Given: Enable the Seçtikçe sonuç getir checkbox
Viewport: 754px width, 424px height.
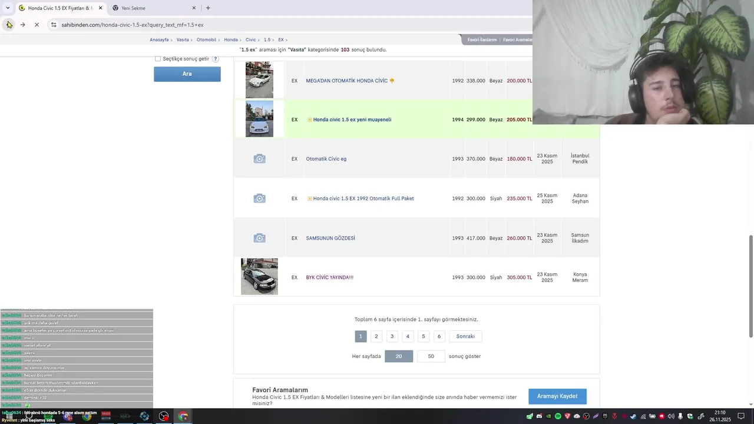Looking at the screenshot, I should pyautogui.click(x=157, y=59).
